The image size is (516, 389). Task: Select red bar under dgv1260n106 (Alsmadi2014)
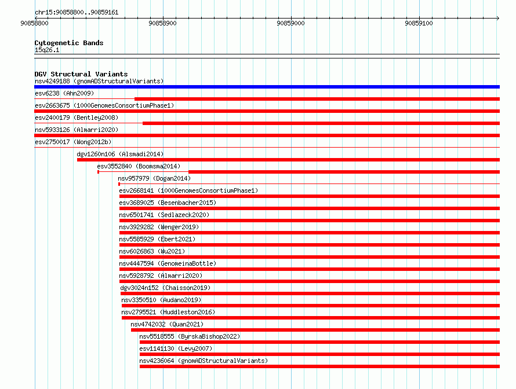(x=288, y=160)
